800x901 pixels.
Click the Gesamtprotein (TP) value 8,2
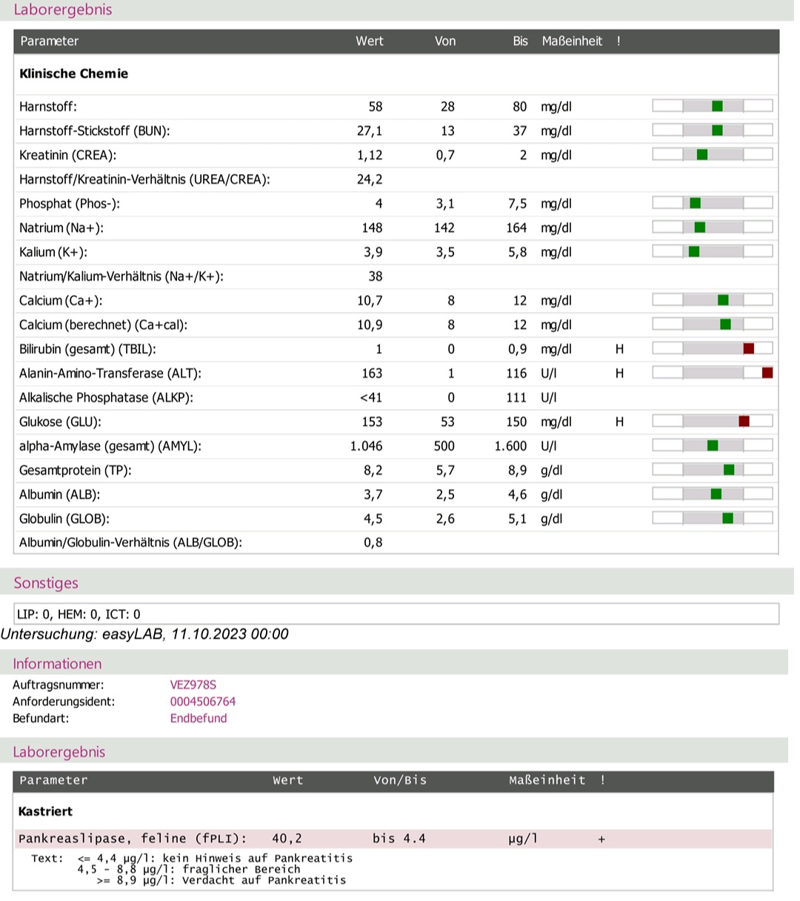[x=373, y=471]
